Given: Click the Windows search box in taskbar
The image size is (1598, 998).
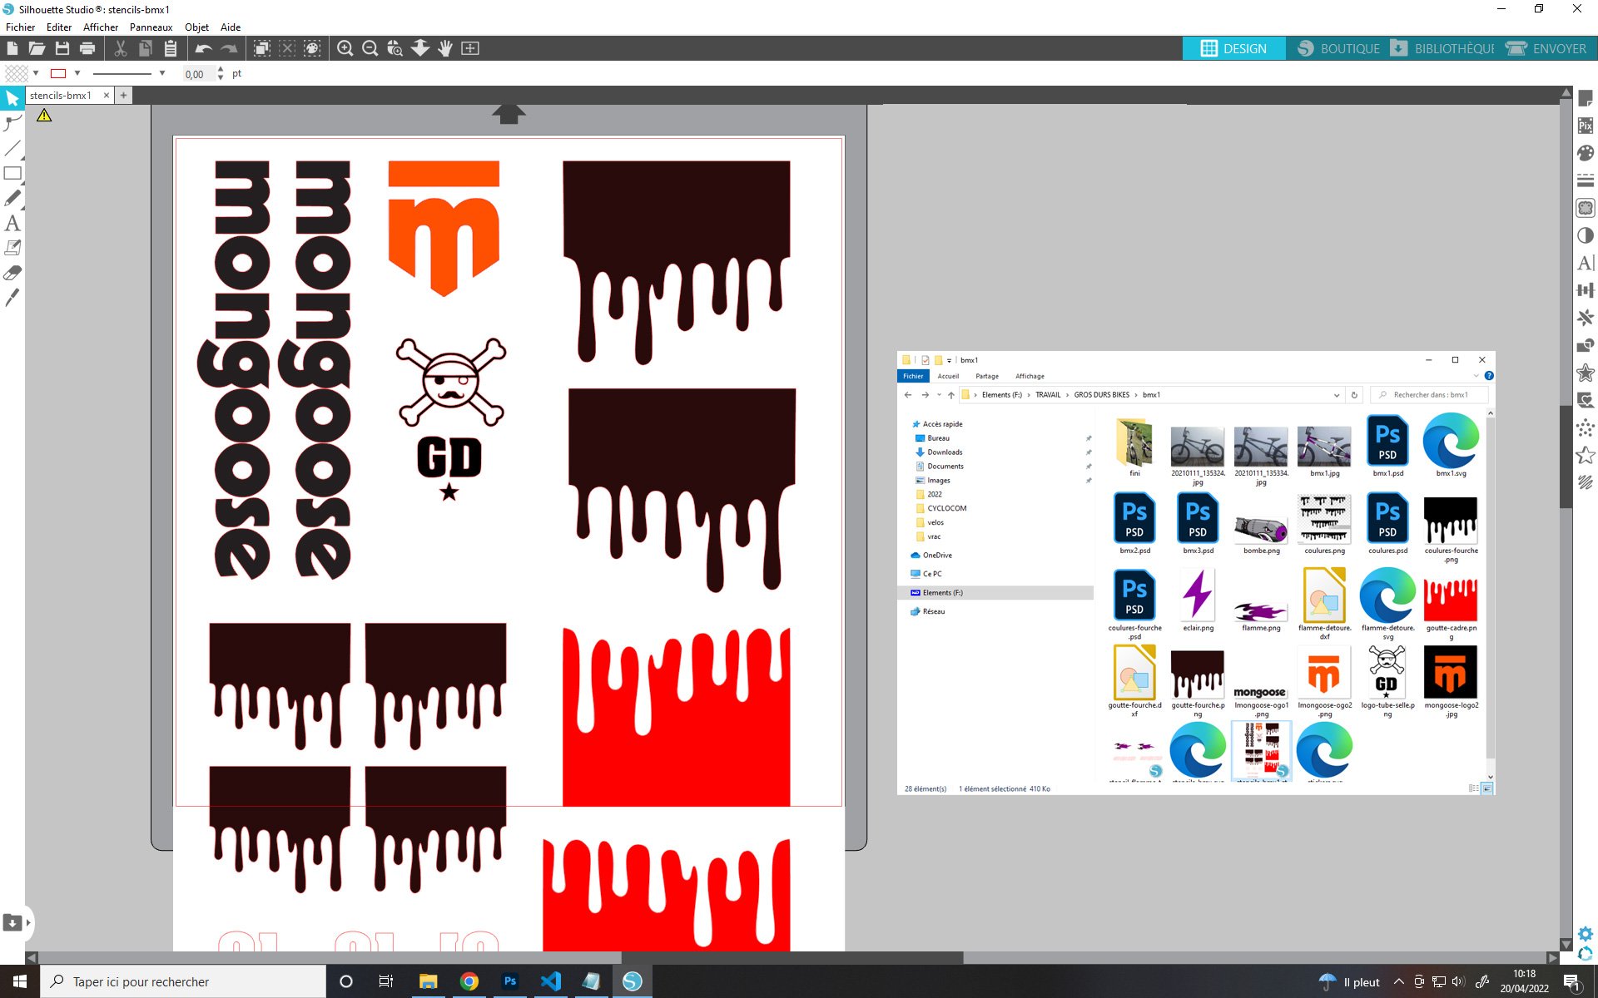Looking at the screenshot, I should 183,981.
